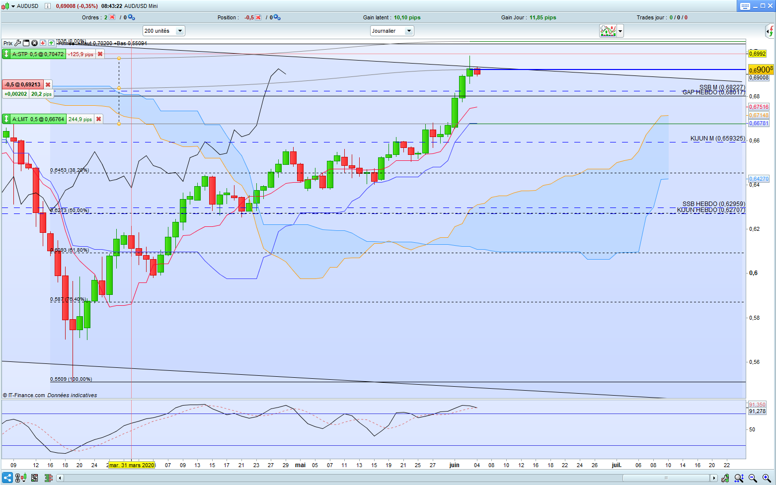Zoom in with the plus magnifier

click(767, 478)
